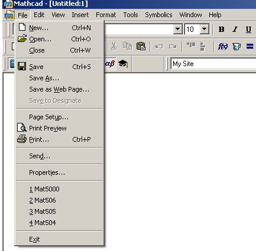The width and height of the screenshot is (256, 251).
Task: Click the Insert Unit measuring cup icon
Action: coord(236,47)
